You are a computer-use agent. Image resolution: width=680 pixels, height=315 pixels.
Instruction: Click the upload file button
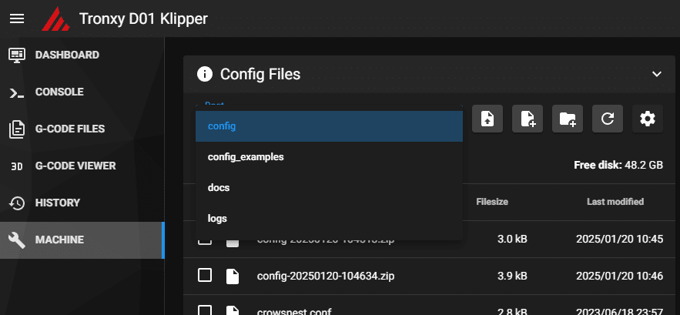coord(487,119)
